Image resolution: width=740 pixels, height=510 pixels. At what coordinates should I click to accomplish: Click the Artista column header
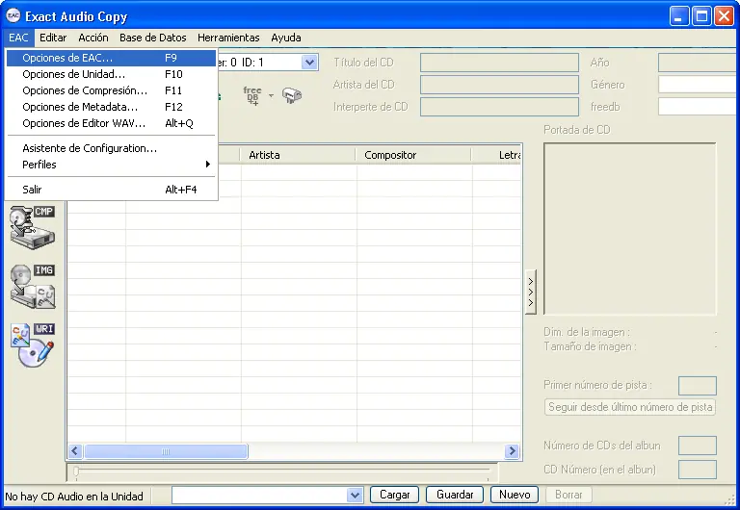298,155
